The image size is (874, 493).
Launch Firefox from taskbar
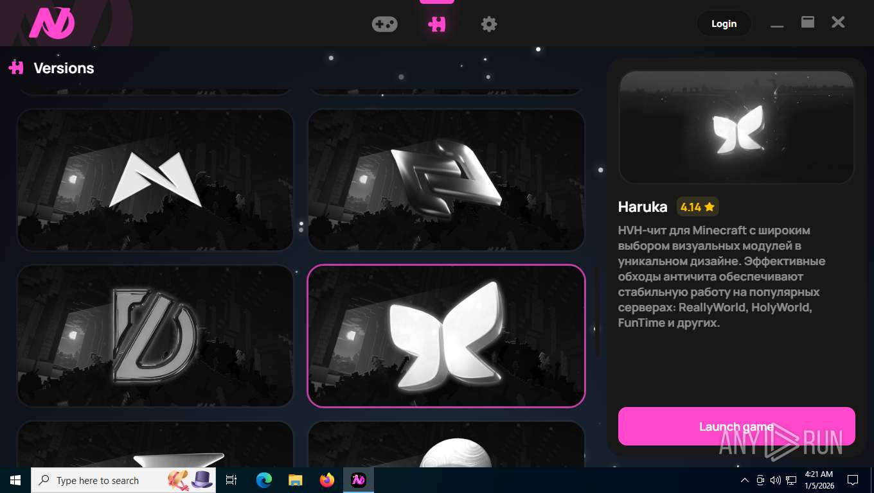tap(327, 480)
